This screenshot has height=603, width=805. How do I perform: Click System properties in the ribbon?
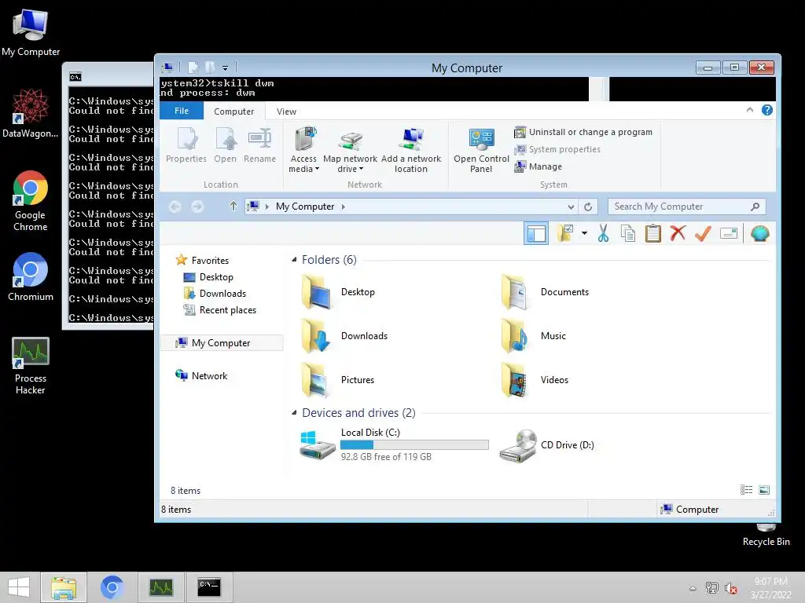(557, 149)
